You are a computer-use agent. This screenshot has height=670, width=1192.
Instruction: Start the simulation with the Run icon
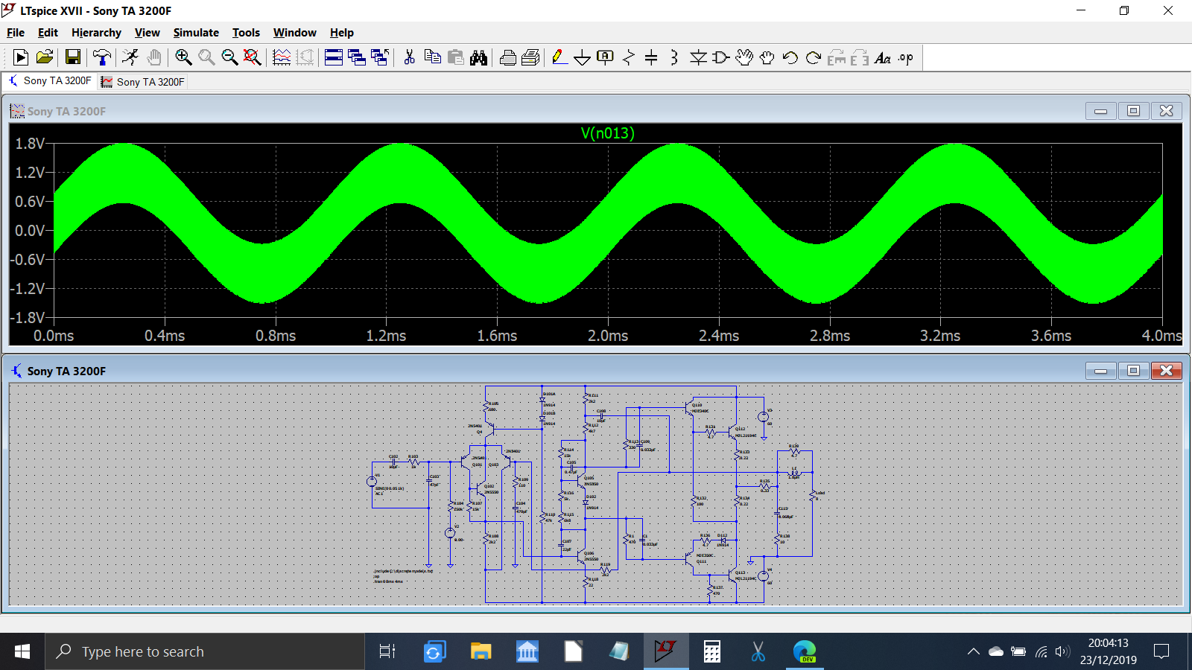coord(21,57)
